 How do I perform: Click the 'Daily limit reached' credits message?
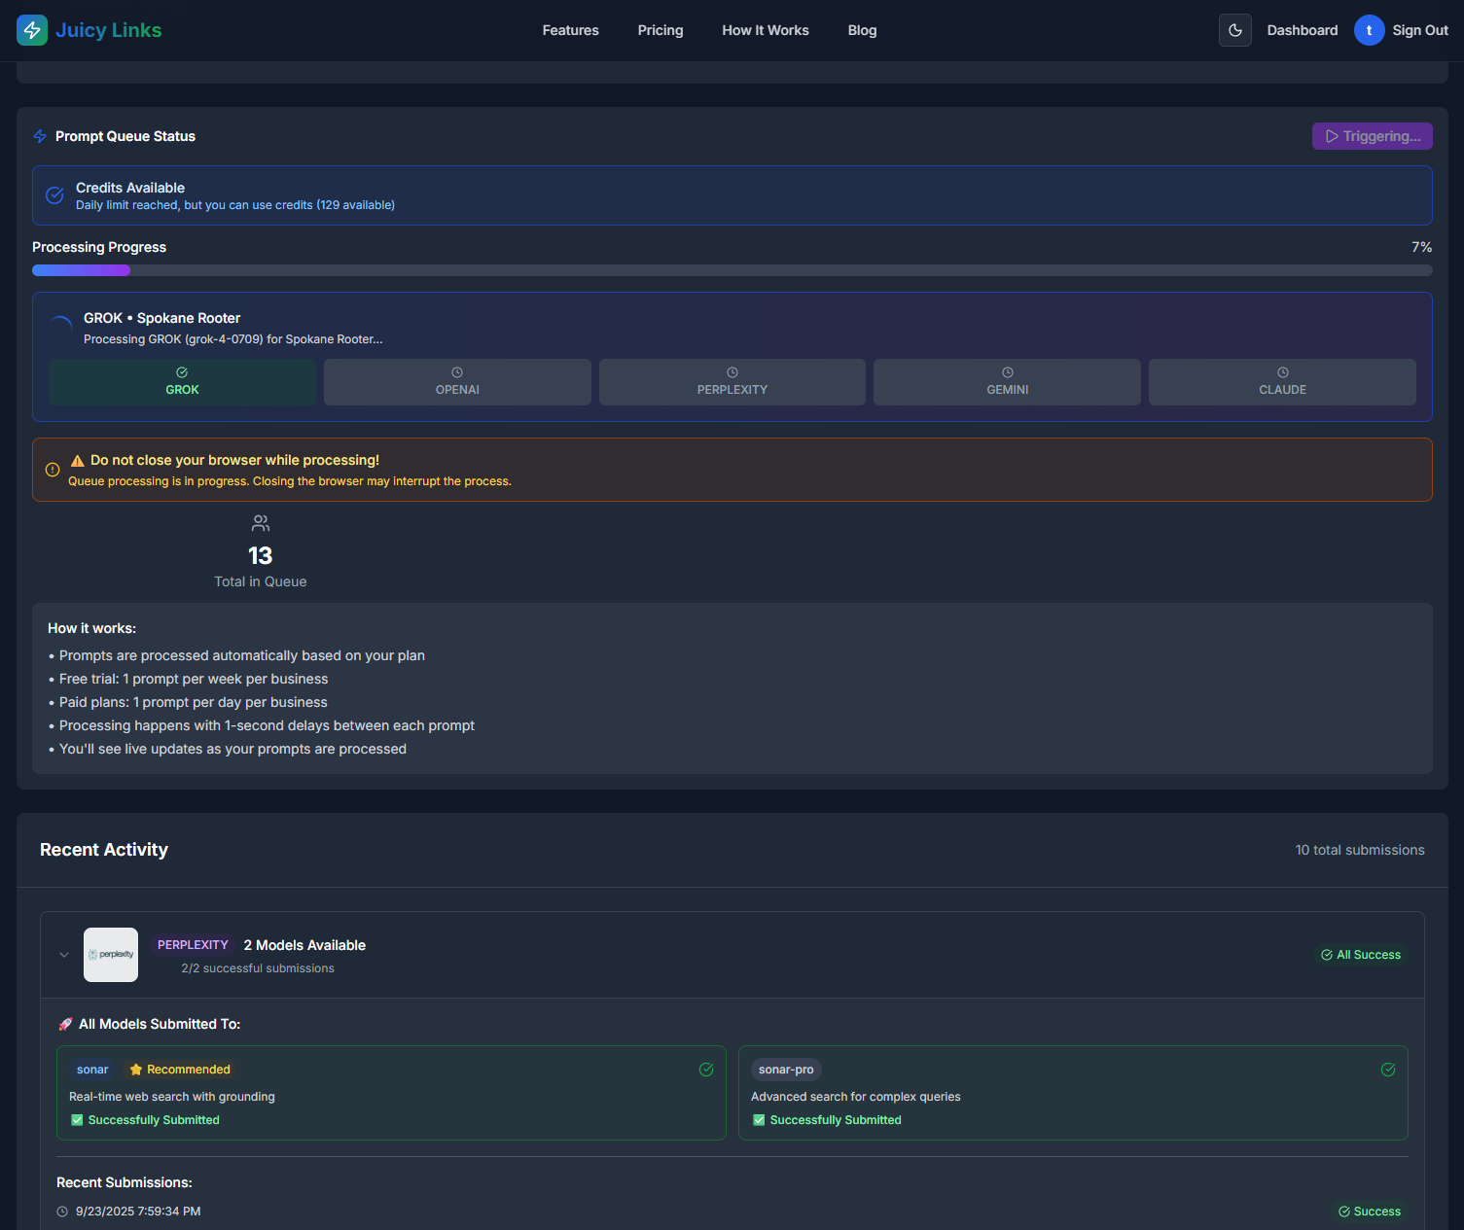(235, 205)
